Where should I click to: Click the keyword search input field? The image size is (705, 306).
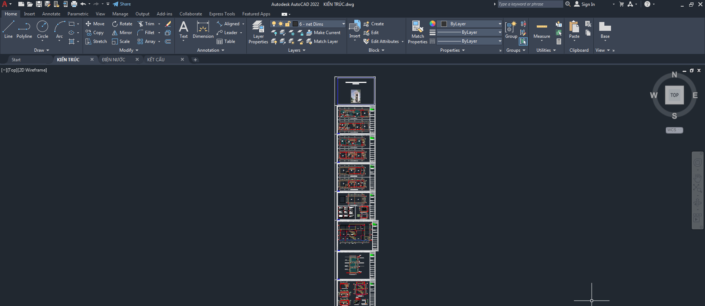pos(530,4)
